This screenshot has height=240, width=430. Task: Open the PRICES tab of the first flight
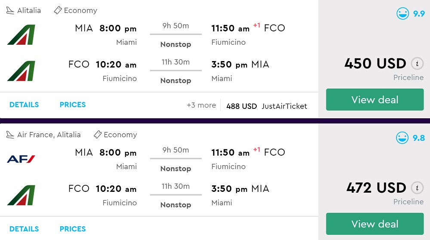[x=73, y=105]
